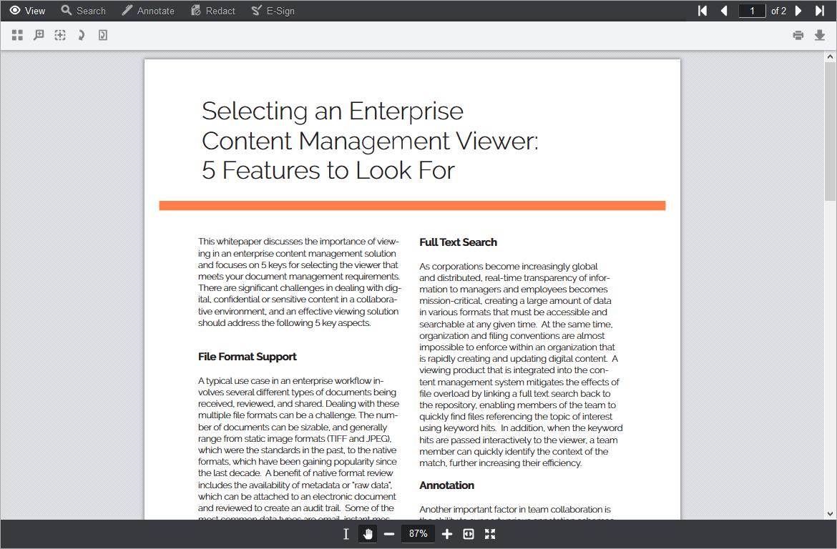Zoom in on the document

click(x=446, y=533)
